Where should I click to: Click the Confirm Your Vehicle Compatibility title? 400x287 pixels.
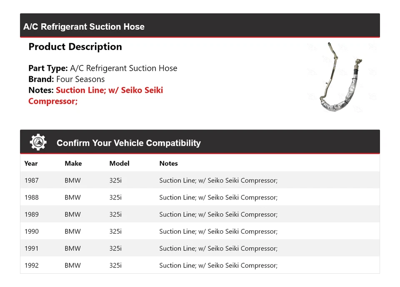[x=128, y=143]
